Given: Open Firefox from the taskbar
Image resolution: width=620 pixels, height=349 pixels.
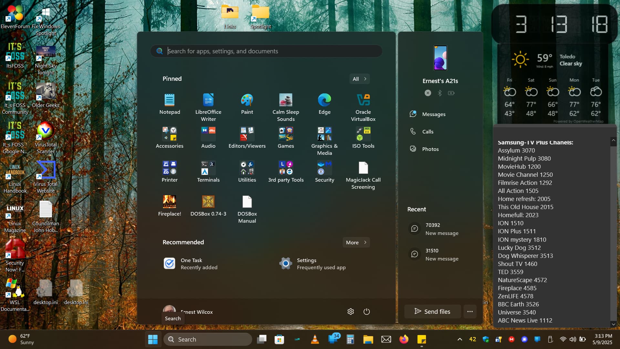Looking at the screenshot, I should coord(404,339).
